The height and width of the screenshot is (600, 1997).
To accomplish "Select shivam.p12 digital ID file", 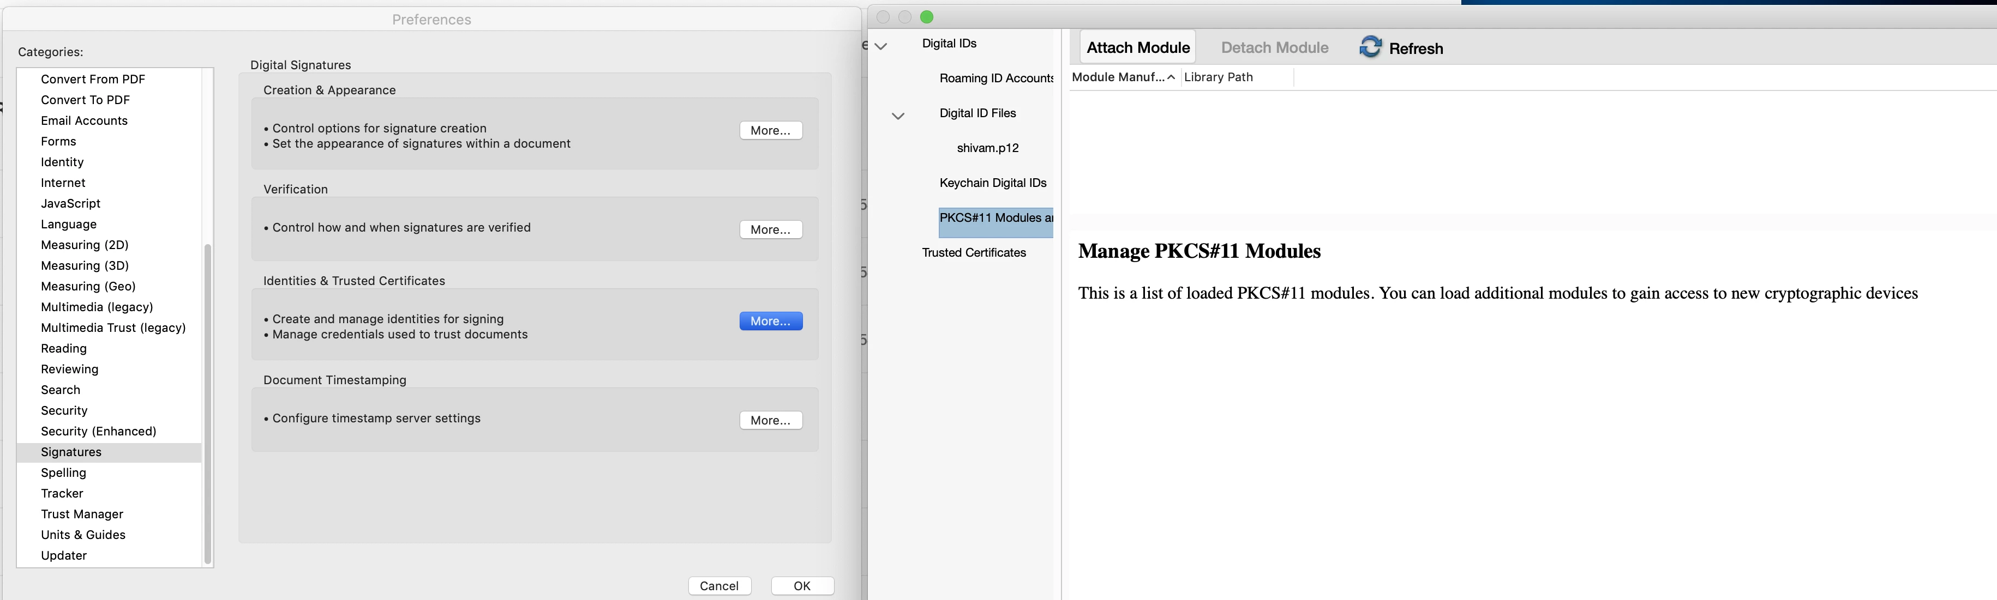I will 987,148.
